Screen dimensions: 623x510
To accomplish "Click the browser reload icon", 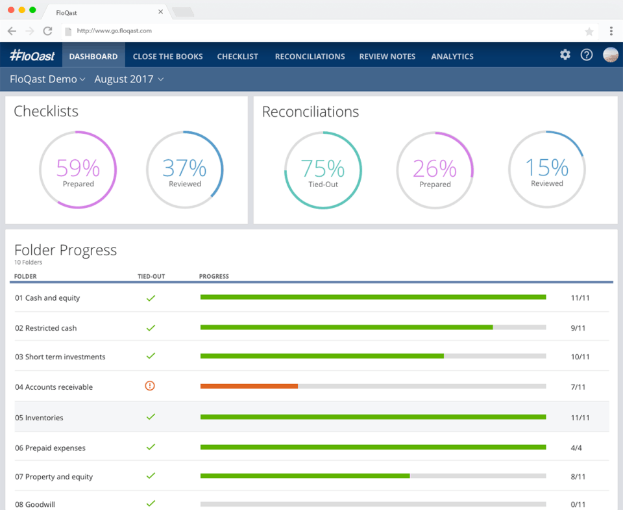I will [x=47, y=31].
